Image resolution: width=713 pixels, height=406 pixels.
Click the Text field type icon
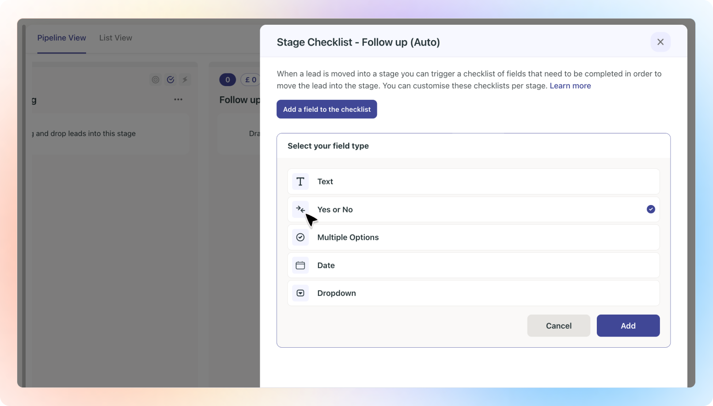pyautogui.click(x=300, y=182)
